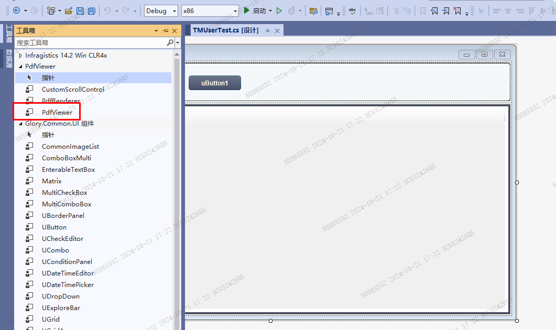Select the PdfViewer control item
556x330 pixels.
tap(93, 113)
